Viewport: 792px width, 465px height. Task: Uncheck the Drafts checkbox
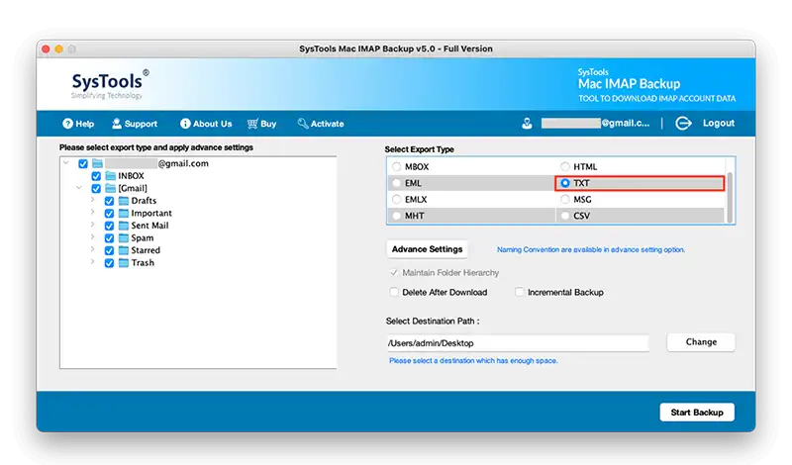click(109, 201)
